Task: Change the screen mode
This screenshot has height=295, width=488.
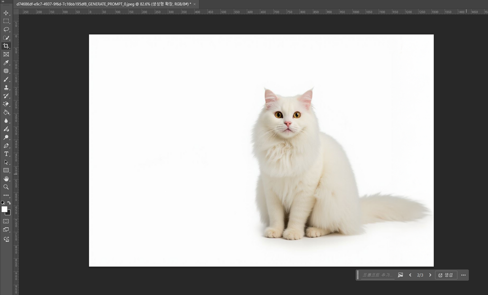Action: coord(6,230)
